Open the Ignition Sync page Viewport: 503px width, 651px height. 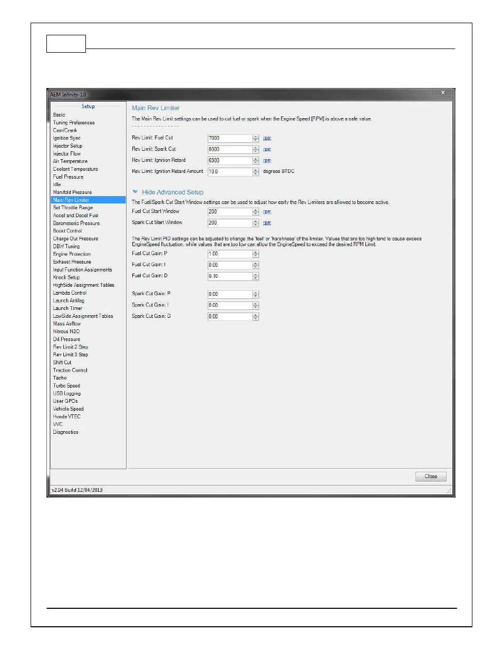coord(67,138)
